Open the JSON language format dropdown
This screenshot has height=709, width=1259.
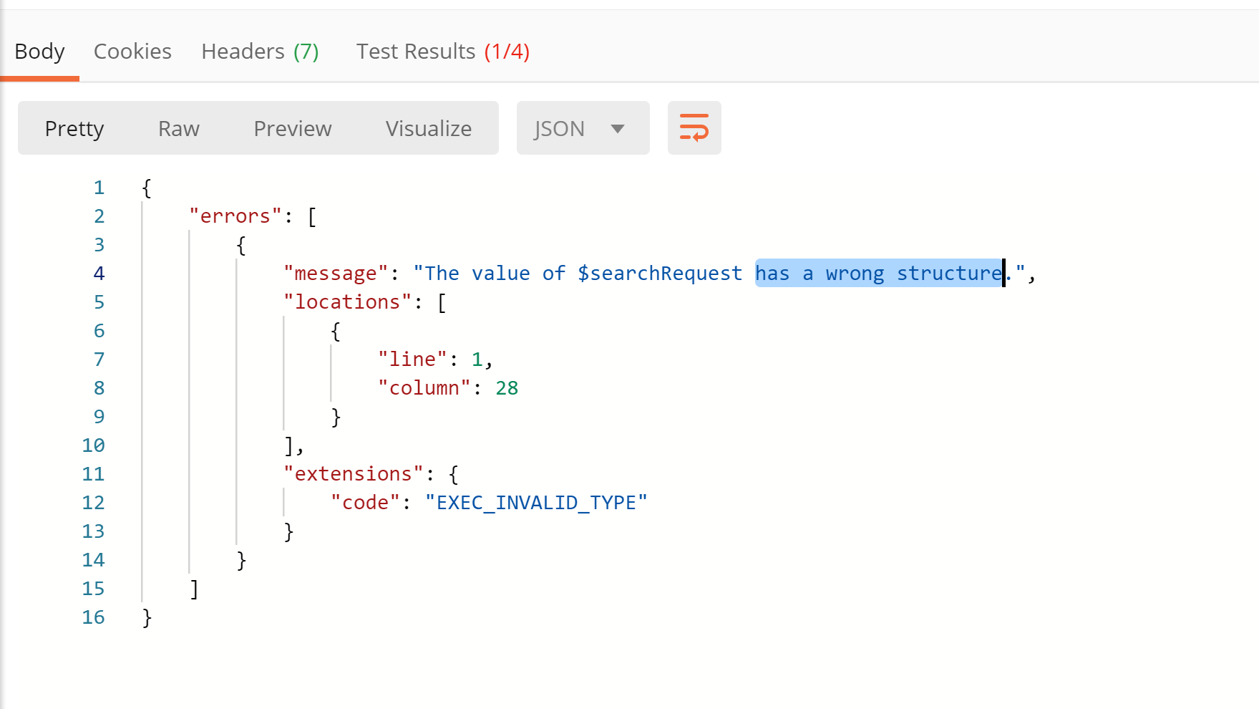[x=581, y=127]
